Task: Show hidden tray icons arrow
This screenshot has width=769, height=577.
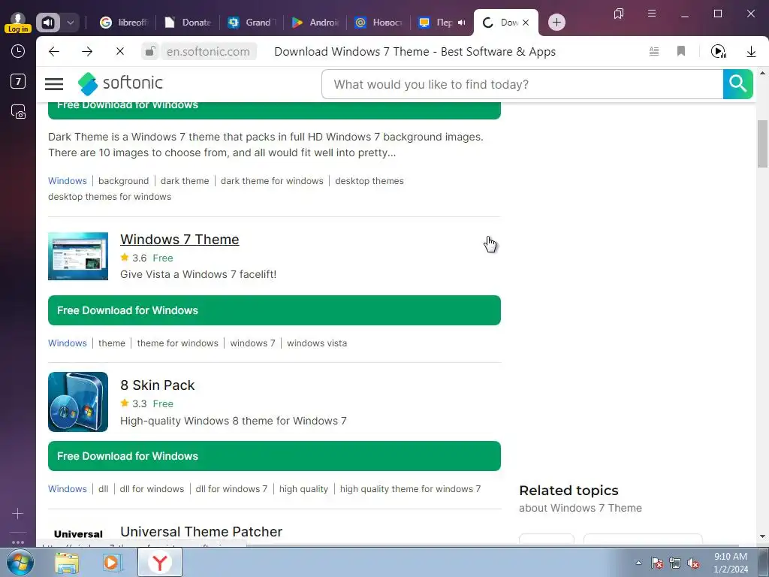Action: [x=638, y=563]
